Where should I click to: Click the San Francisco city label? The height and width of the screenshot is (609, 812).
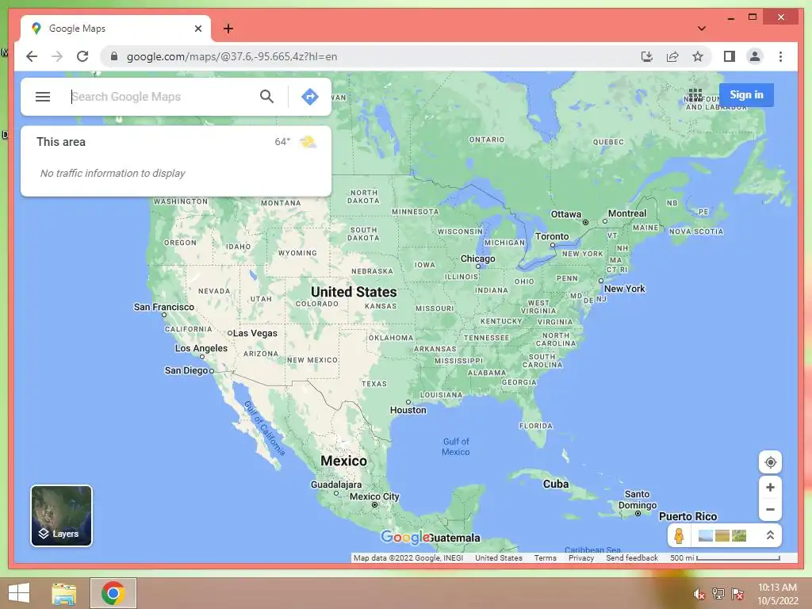tap(163, 307)
